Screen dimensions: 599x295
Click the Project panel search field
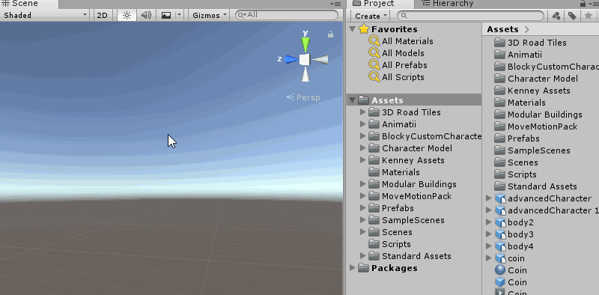tap(471, 16)
